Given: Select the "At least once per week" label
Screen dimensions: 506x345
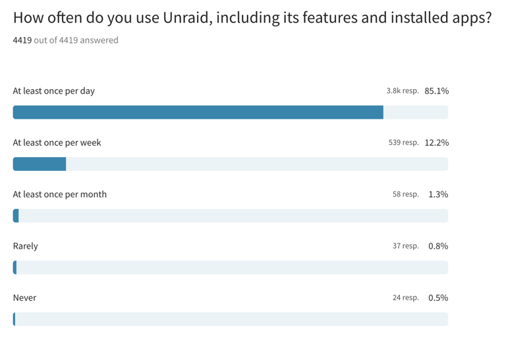Looking at the screenshot, I should coord(57,142).
